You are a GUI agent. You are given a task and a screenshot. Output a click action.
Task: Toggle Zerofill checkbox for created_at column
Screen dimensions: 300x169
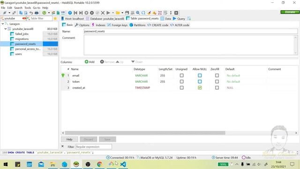(x=217, y=88)
